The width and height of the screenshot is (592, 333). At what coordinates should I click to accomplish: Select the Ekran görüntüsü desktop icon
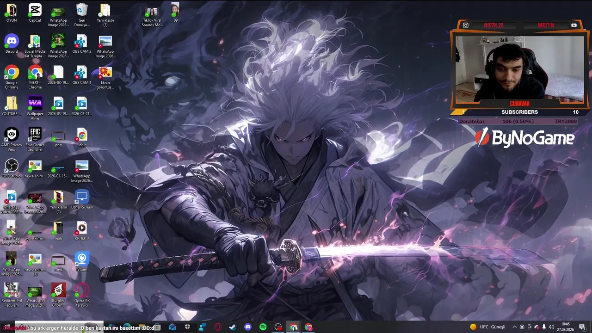point(105,77)
